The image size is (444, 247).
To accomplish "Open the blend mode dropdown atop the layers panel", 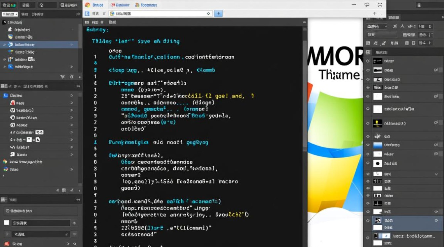I will [x=377, y=26].
